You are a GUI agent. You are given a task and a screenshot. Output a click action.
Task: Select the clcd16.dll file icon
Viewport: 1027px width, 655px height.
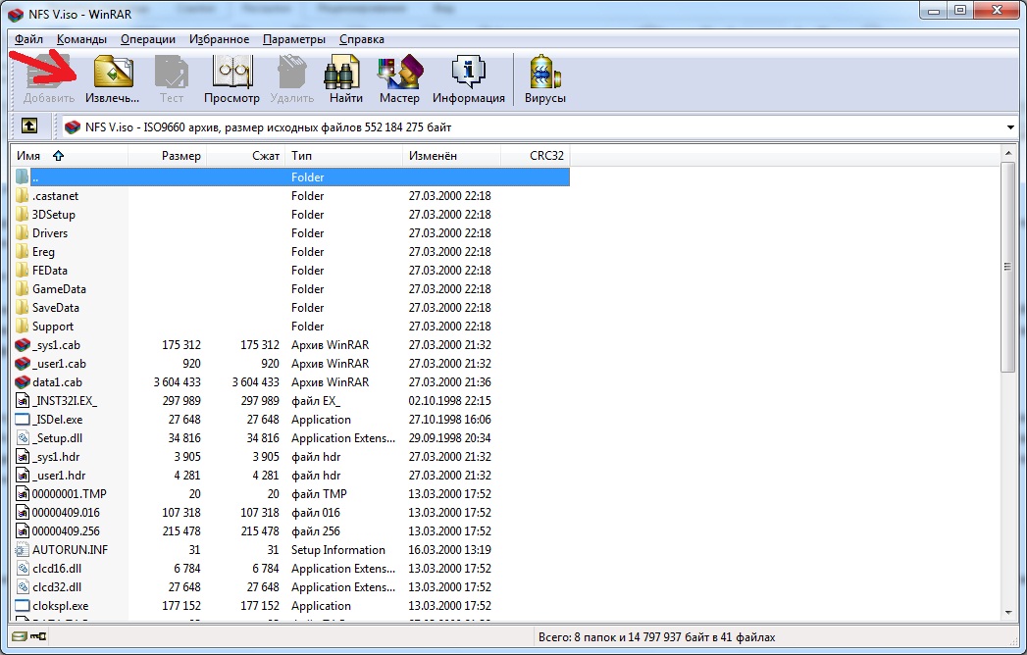tap(23, 569)
